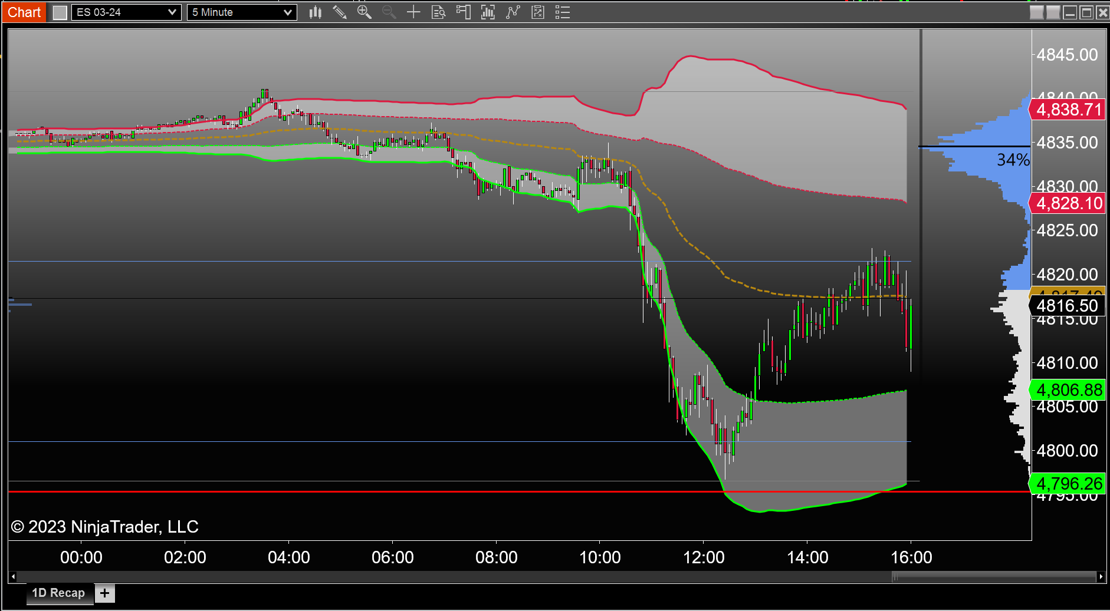The height and width of the screenshot is (611, 1110).
Task: Click the left arrow of horizontal scrollbar
Action: click(13, 577)
